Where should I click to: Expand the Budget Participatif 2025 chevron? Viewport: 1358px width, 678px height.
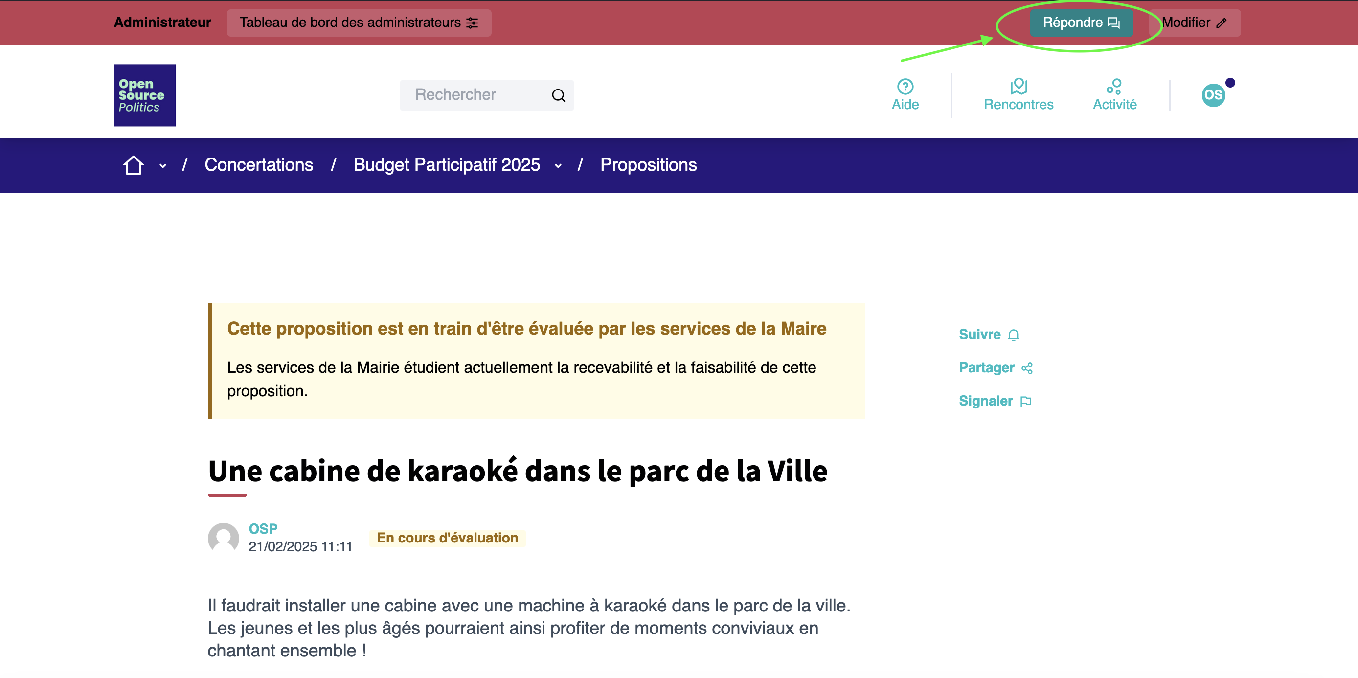(558, 166)
